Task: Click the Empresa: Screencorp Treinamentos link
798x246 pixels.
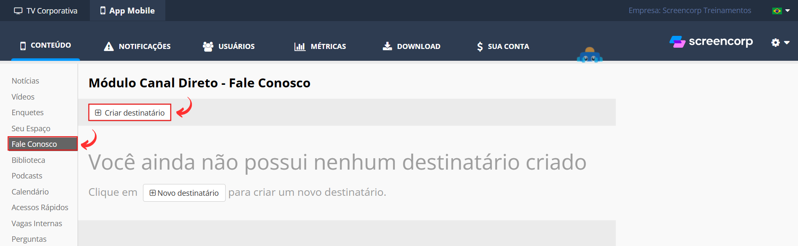Action: (690, 11)
